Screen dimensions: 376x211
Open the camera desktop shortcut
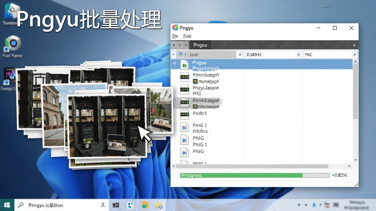pos(12,47)
